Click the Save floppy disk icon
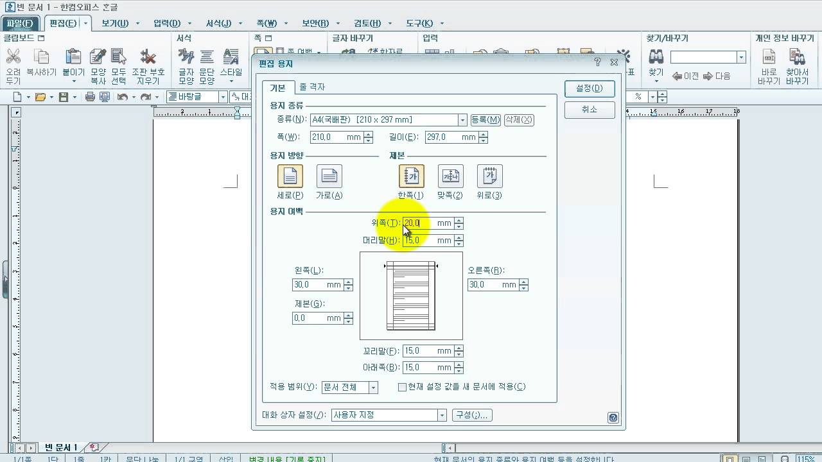Screen dimensions: 822x462 [64, 97]
